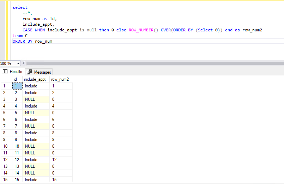Click the row_num2 cell showing 6
Image resolution: width=284 pixels, height=184 pixels.
pos(61,119)
